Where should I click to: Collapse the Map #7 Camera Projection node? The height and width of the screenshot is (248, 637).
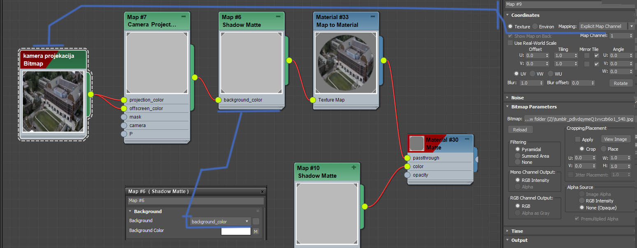pyautogui.click(x=184, y=17)
